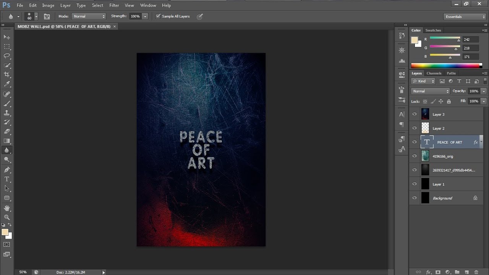489x275 pixels.
Task: Hide the PEACE OF ART text layer
Action: coord(415,142)
